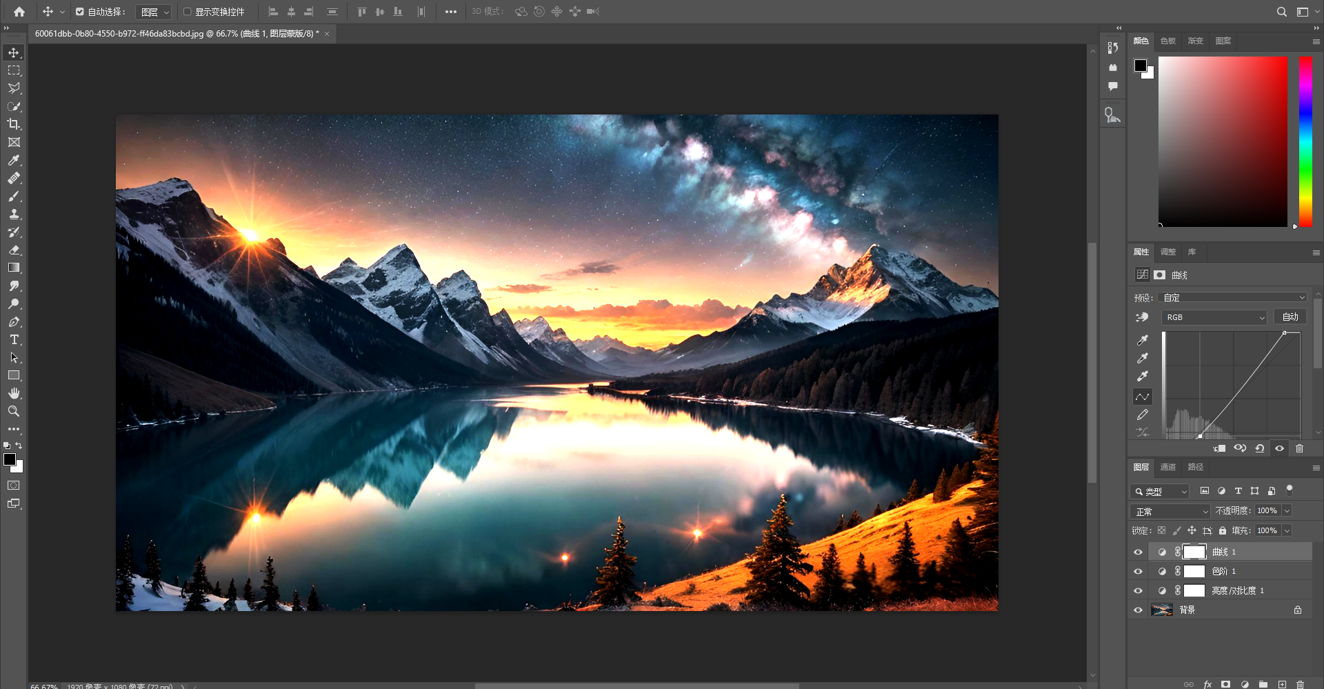The image size is (1324, 689).
Task: Select the Rectangle shape tool
Action: click(x=14, y=375)
